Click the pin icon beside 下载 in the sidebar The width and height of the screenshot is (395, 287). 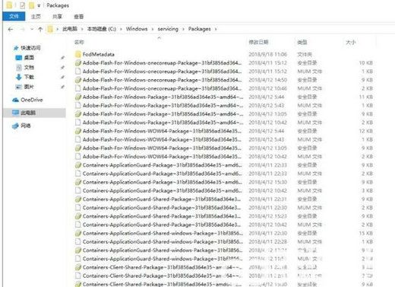click(x=62, y=77)
